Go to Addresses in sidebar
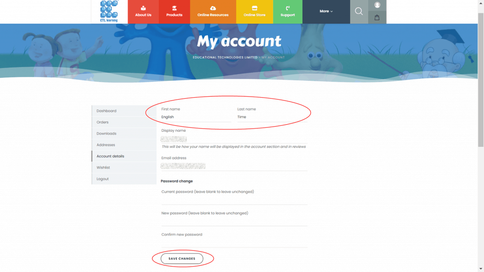 coord(106,145)
